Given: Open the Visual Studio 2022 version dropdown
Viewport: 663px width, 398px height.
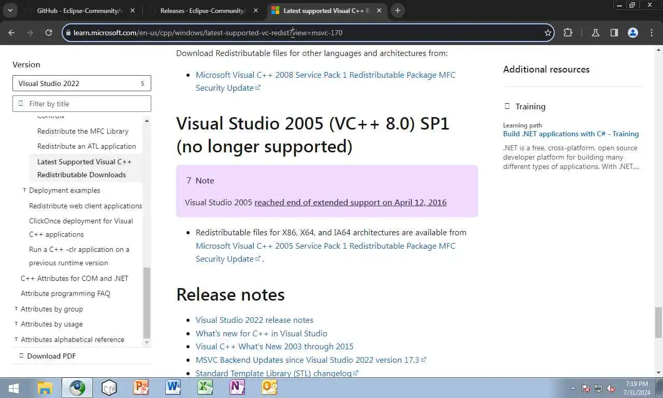Looking at the screenshot, I should click(82, 83).
